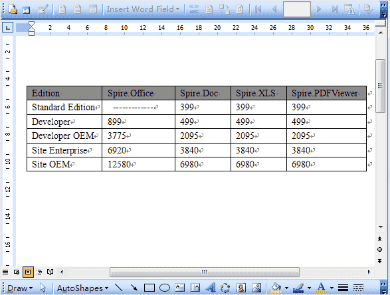Switch to Outline view button

[x=39, y=272]
